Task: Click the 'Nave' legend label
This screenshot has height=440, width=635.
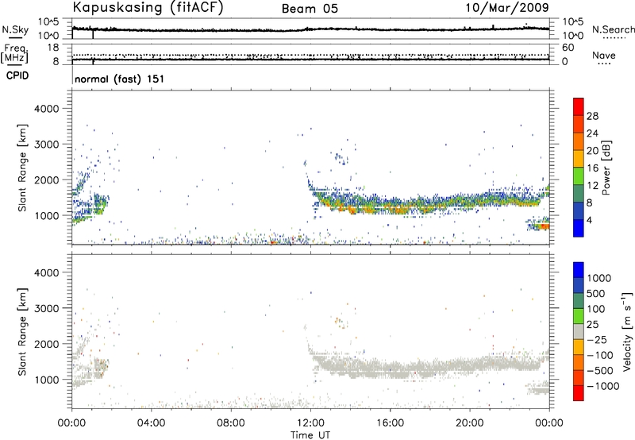Action: (604, 55)
